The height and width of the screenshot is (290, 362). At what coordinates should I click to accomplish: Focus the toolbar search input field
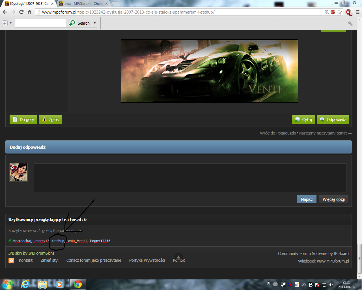click(40, 23)
